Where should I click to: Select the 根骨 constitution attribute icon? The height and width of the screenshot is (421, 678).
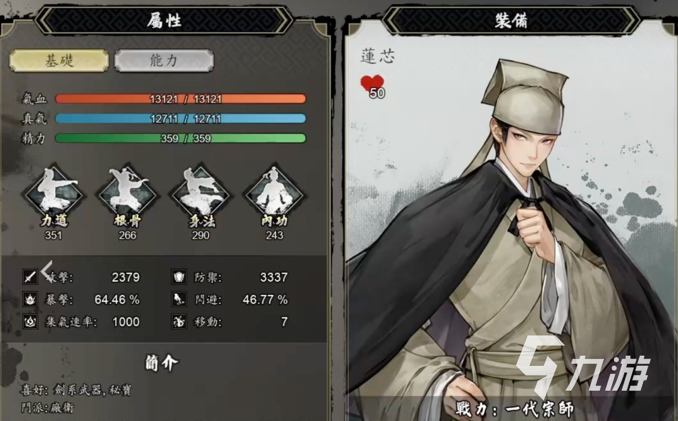pos(127,193)
